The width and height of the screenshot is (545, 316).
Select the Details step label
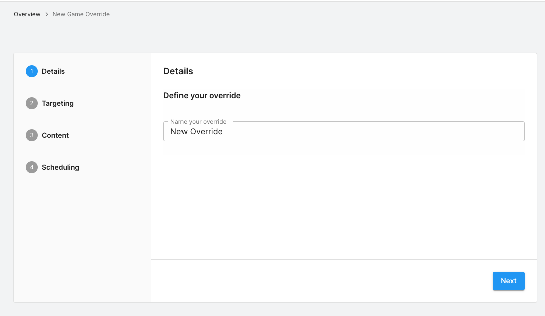click(x=53, y=71)
